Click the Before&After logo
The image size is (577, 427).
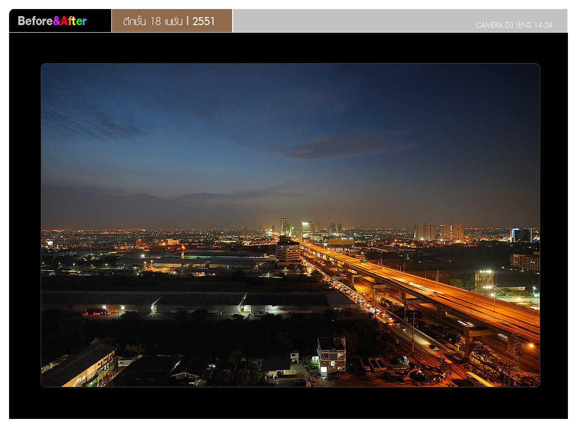[x=52, y=21]
